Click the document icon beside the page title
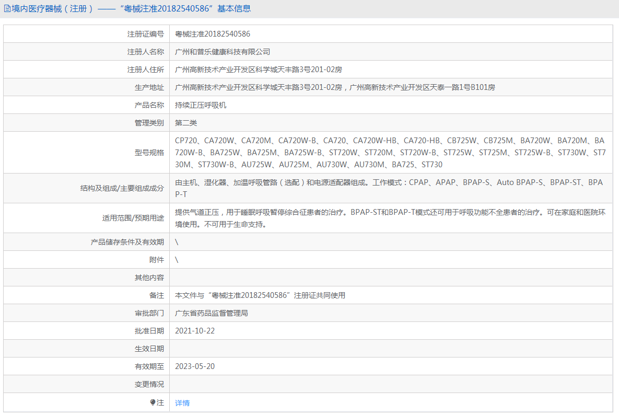This screenshot has height=415, width=619. click(x=7, y=8)
